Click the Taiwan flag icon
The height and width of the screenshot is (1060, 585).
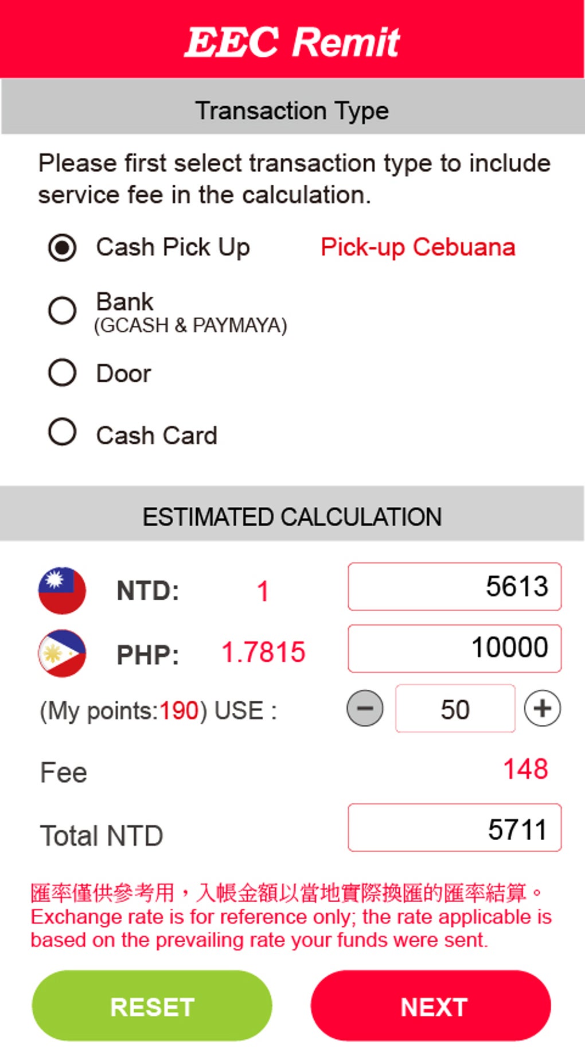pos(62,591)
